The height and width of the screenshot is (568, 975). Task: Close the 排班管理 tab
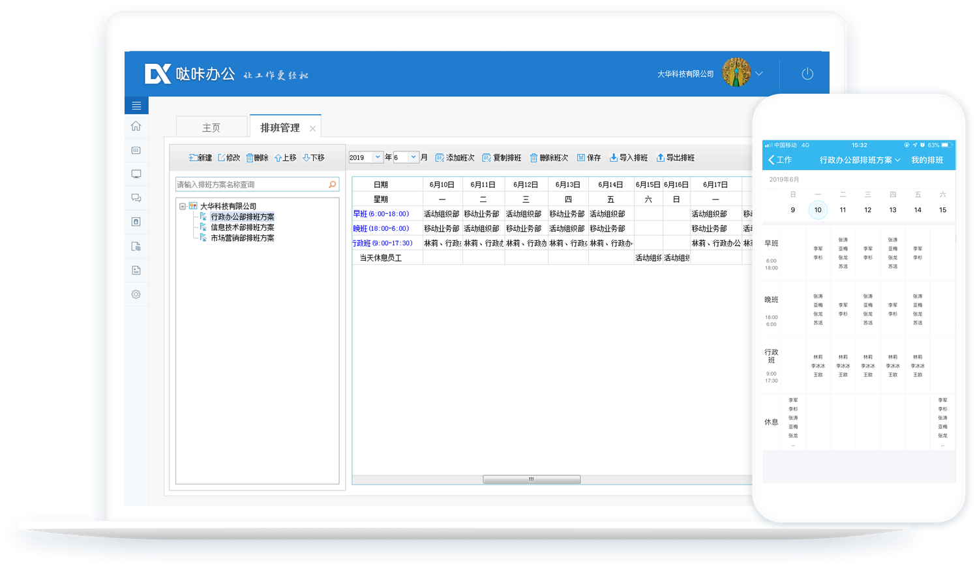312,128
